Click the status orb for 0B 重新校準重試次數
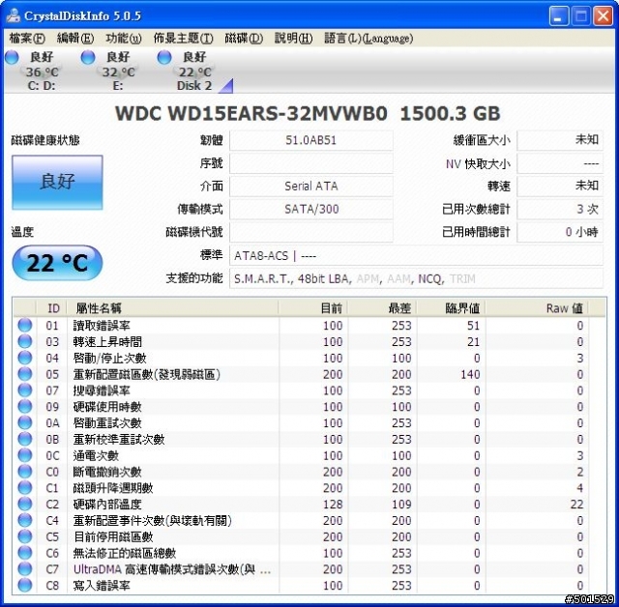 click(x=24, y=439)
